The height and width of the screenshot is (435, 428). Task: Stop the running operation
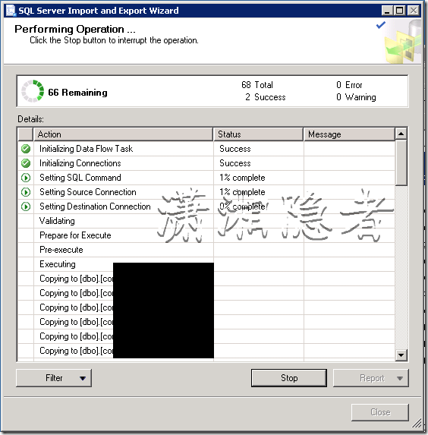pos(289,378)
